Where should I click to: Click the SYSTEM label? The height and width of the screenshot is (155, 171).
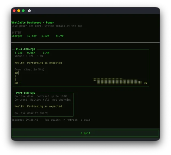point(16,32)
